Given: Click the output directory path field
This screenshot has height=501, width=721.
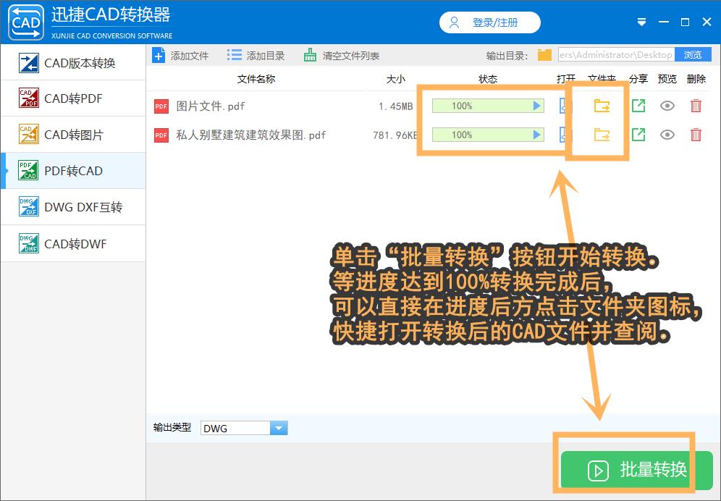Looking at the screenshot, I should pyautogui.click(x=615, y=54).
